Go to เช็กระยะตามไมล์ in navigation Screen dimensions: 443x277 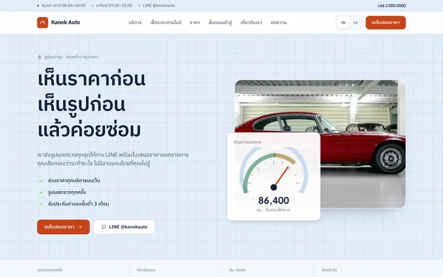(x=166, y=23)
